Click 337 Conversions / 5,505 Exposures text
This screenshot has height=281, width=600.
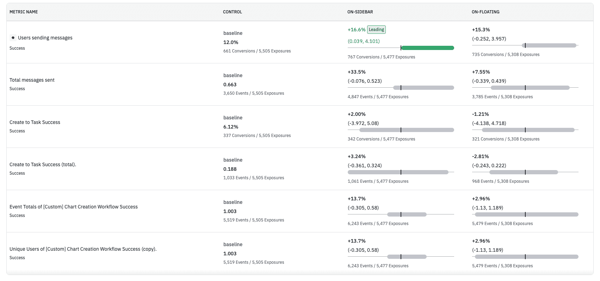(x=257, y=136)
